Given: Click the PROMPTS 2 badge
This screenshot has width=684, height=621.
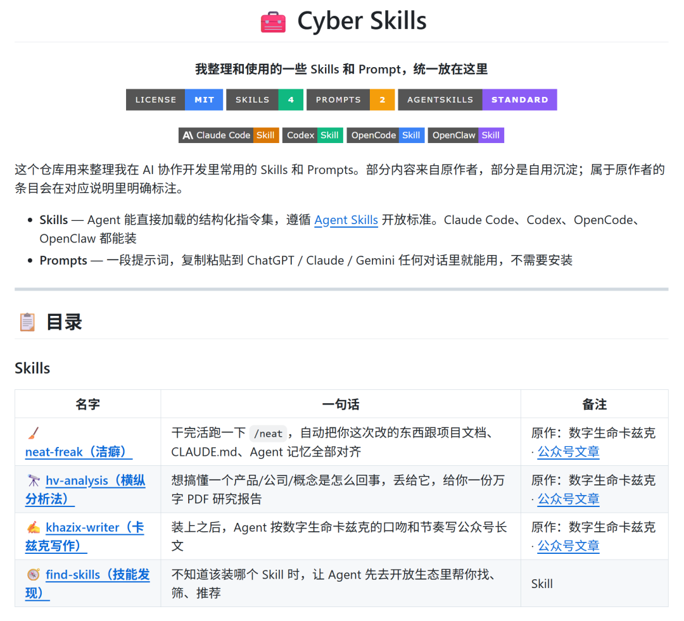Looking at the screenshot, I should click(x=351, y=100).
